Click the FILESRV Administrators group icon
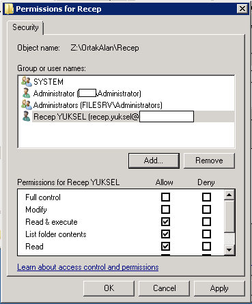252x304 pixels. coord(27,105)
